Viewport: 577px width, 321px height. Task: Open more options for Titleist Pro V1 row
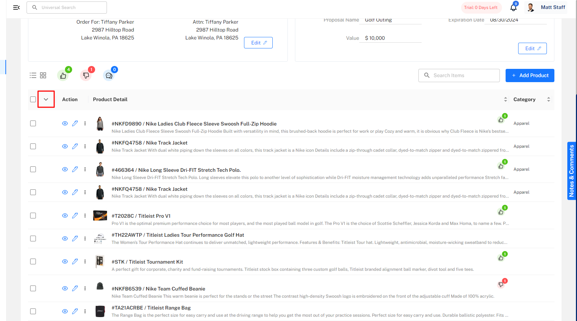pos(85,216)
